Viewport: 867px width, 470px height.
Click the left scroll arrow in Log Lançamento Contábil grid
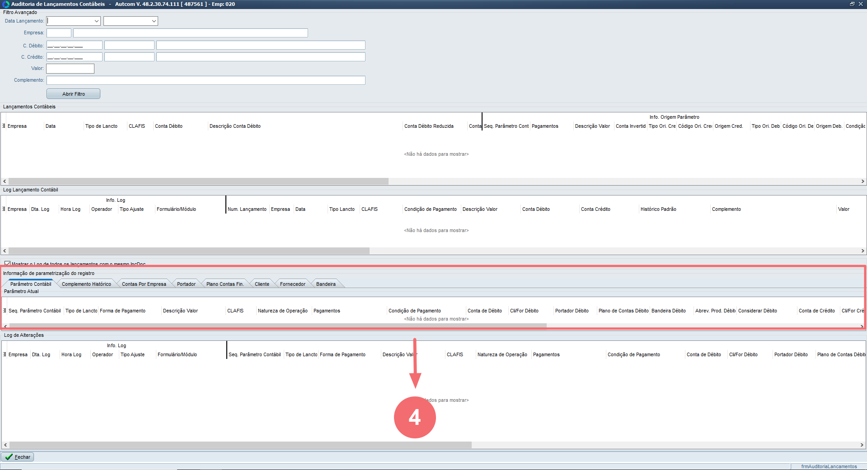(5, 251)
